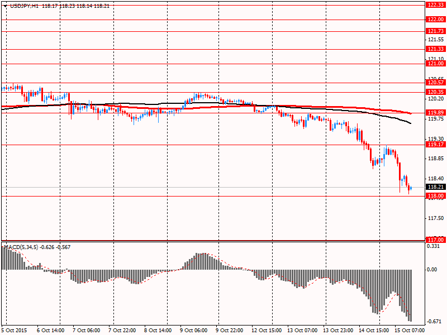Click the -0.671 MACD scale value
The width and height of the screenshot is (447, 335).
pos(434,322)
